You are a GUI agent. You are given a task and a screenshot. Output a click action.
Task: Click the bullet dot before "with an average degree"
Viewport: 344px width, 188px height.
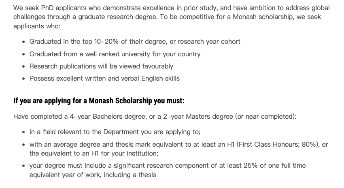(24, 145)
